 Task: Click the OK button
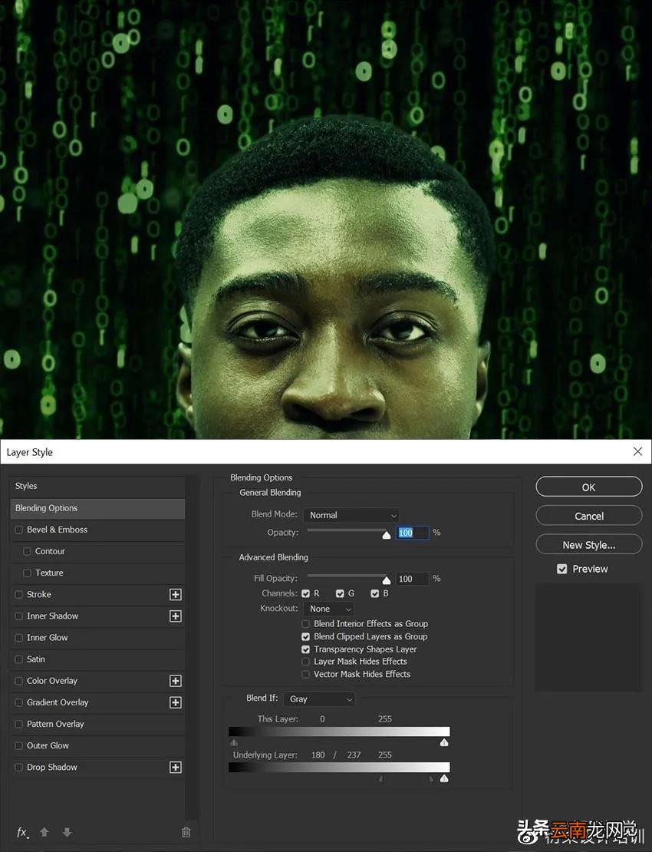[588, 487]
